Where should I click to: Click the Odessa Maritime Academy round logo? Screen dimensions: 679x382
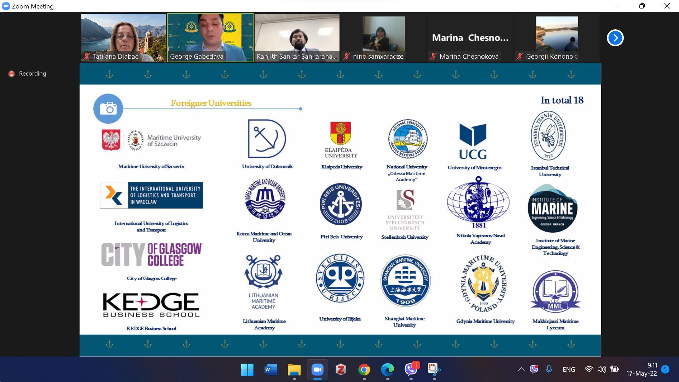(x=408, y=139)
